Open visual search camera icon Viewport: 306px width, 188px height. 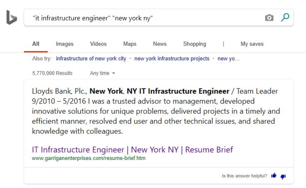pos(269,18)
